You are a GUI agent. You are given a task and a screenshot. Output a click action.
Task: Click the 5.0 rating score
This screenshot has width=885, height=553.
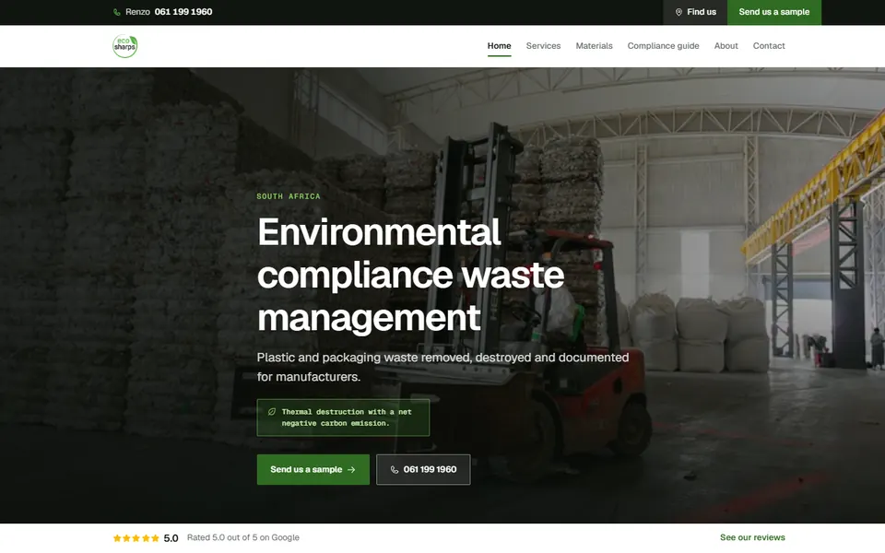click(171, 538)
